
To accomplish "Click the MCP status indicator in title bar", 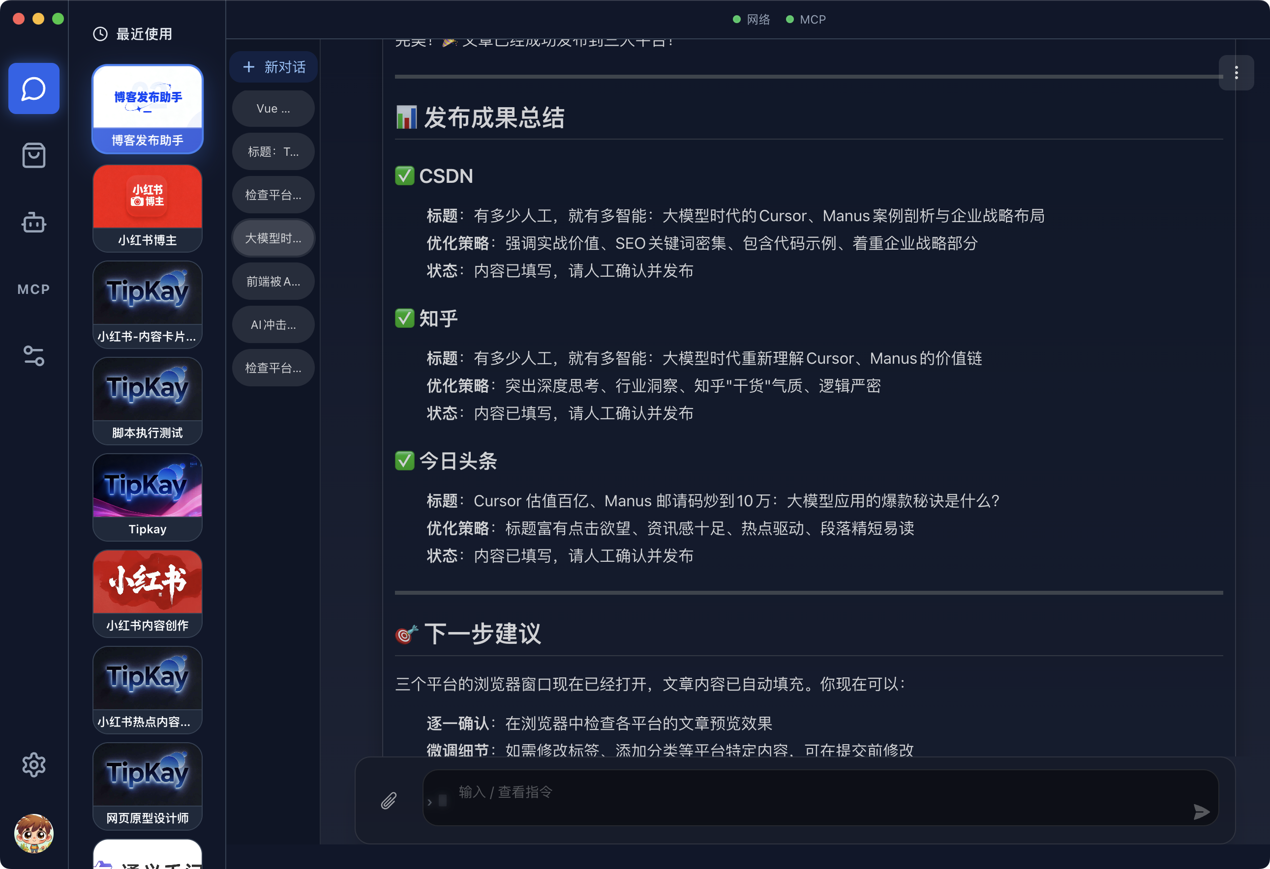I will coord(806,20).
